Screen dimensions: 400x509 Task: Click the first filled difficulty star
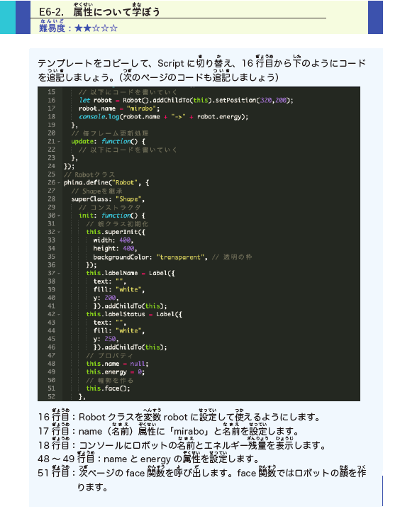pyautogui.click(x=79, y=28)
